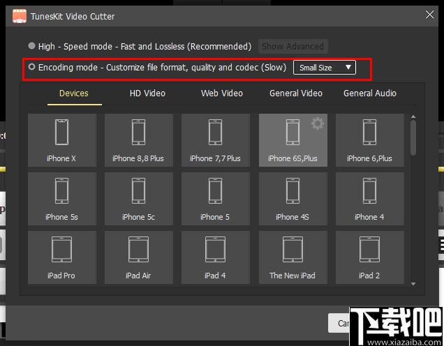Open the General Audio tab

pyautogui.click(x=369, y=93)
